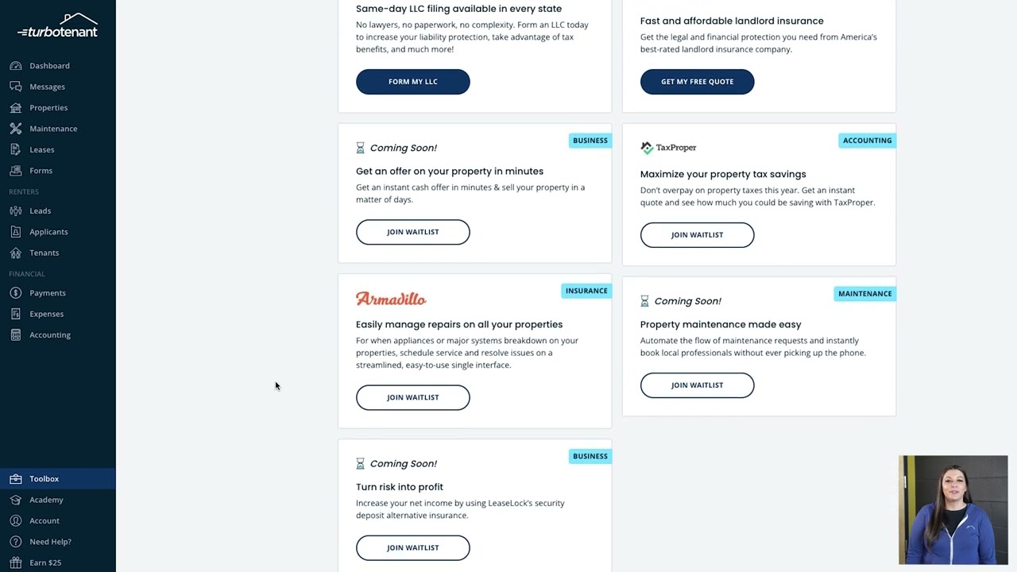Click the presenter video thumbnail
Screen dimensions: 1017x572
[953, 510]
